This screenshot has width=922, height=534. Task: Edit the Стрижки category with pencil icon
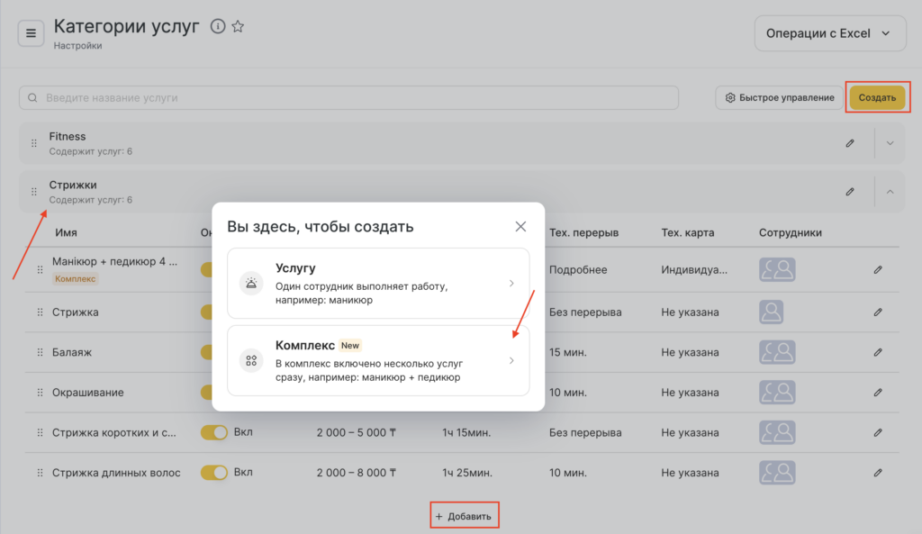coord(850,191)
